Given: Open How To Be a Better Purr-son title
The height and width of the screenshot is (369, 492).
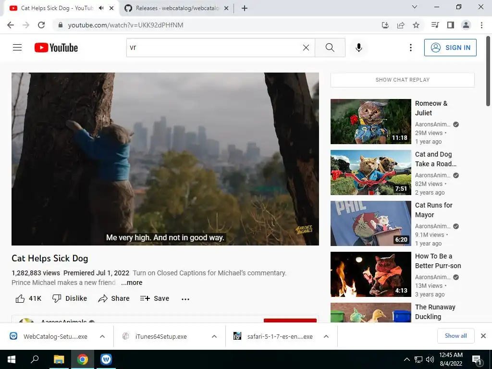Looking at the screenshot, I should (438, 261).
